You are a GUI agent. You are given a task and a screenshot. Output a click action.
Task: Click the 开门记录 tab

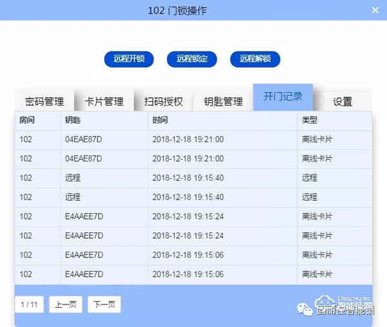pyautogui.click(x=283, y=97)
